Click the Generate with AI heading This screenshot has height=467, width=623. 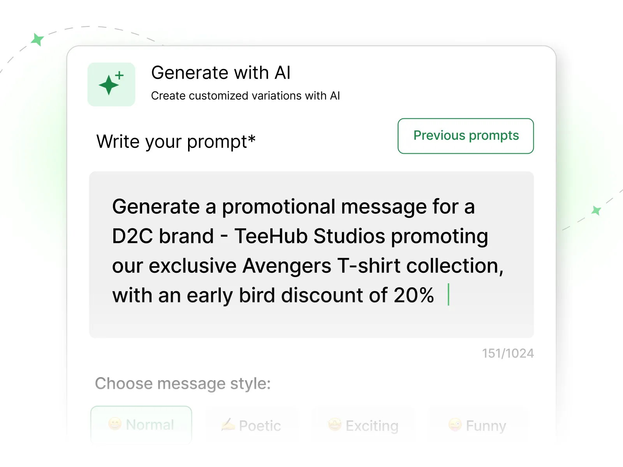(221, 72)
